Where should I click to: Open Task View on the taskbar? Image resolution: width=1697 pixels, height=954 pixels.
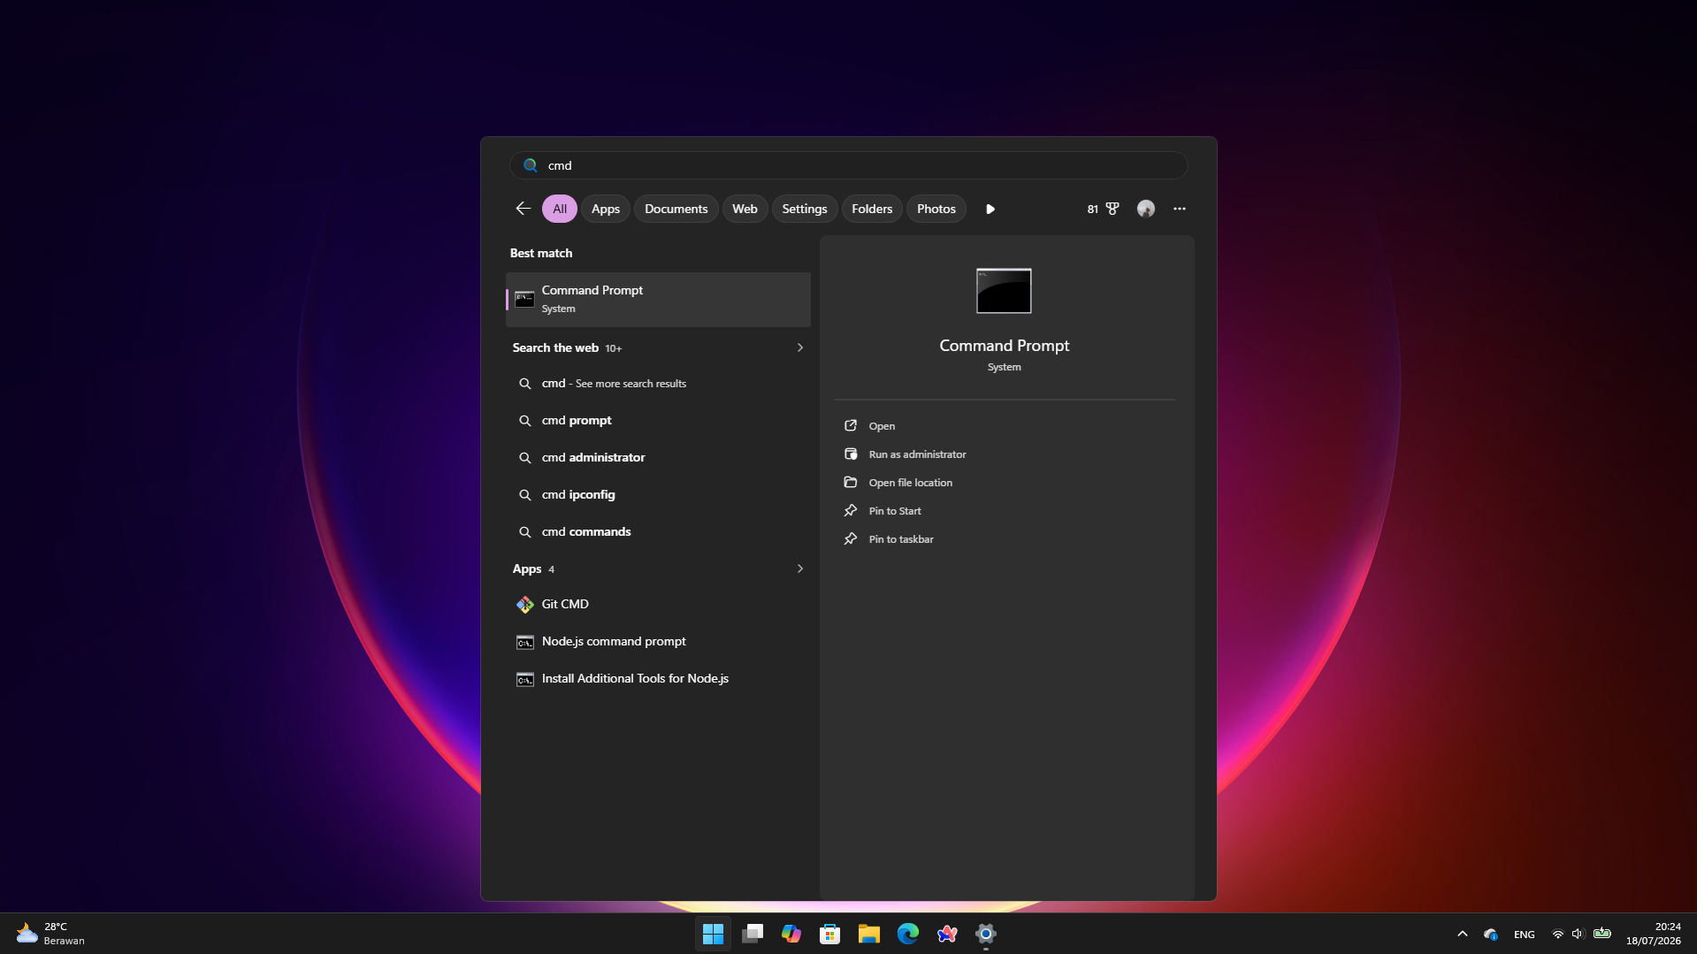[753, 934]
